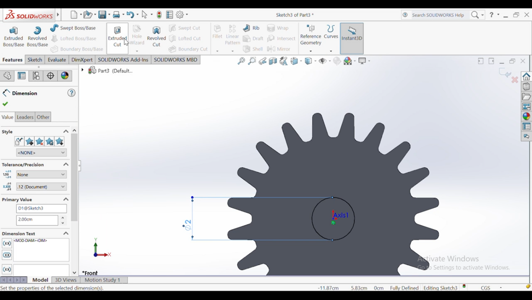Create a new document

[x=74, y=15]
